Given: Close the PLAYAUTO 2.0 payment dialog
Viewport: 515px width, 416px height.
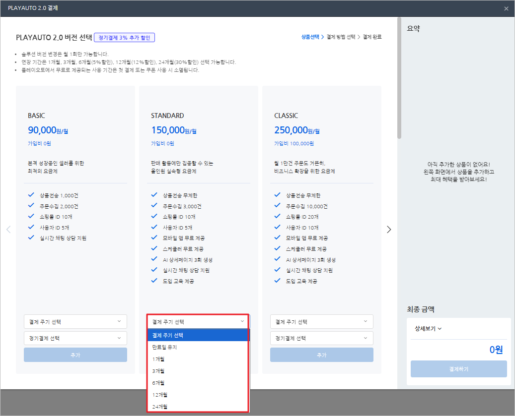Looking at the screenshot, I should 506,8.
